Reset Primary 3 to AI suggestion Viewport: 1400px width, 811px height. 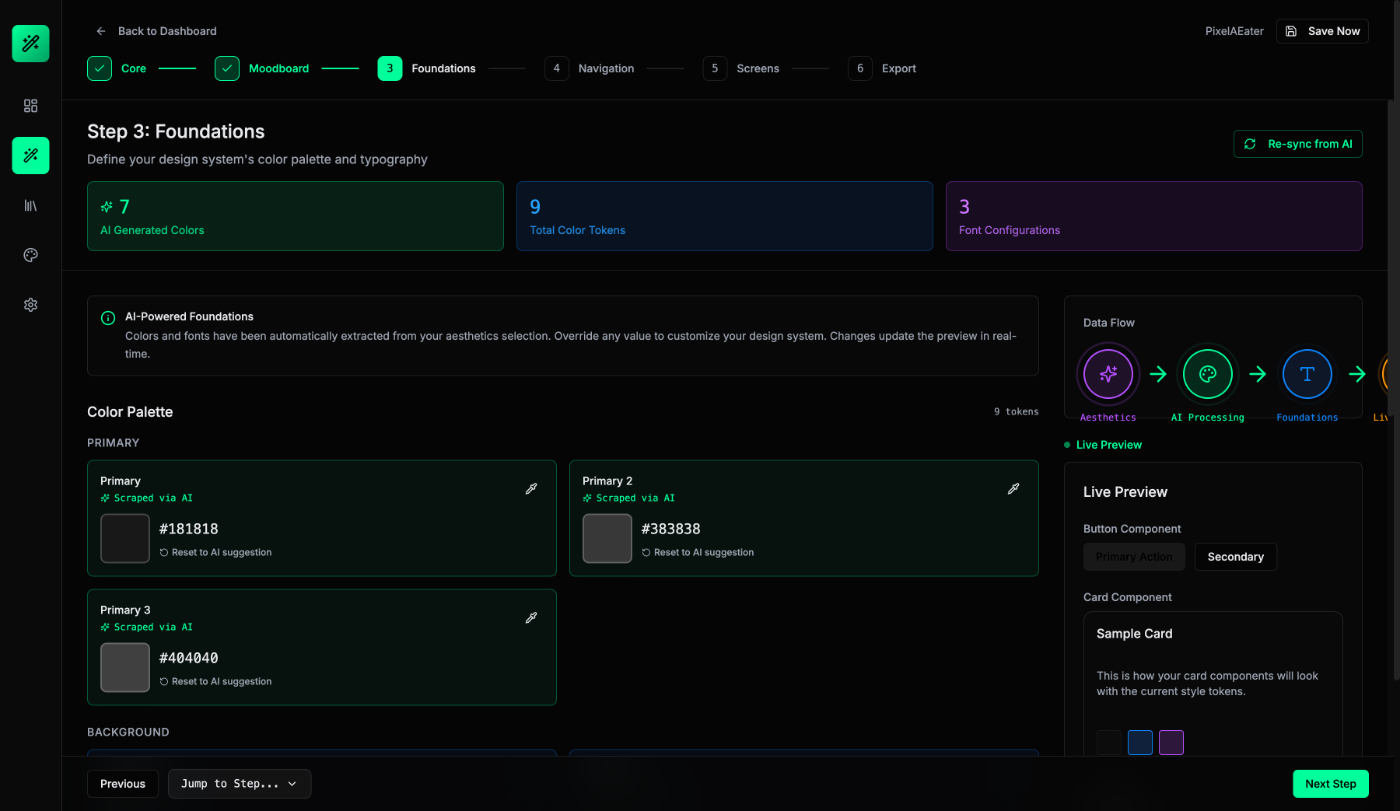pyautogui.click(x=215, y=681)
